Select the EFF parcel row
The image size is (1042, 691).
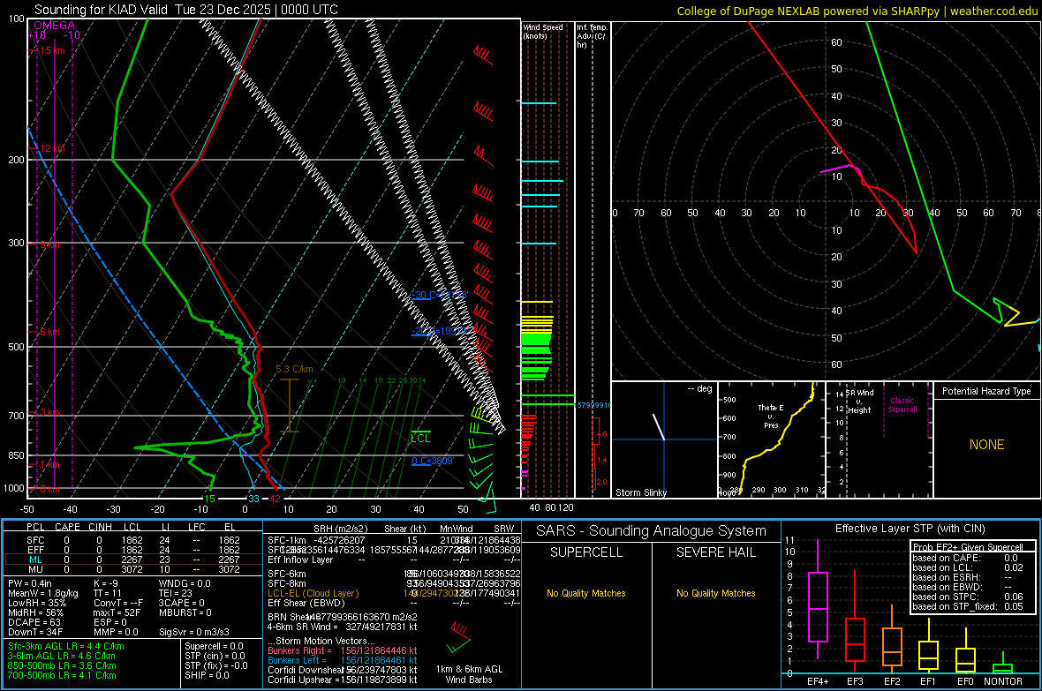132,550
